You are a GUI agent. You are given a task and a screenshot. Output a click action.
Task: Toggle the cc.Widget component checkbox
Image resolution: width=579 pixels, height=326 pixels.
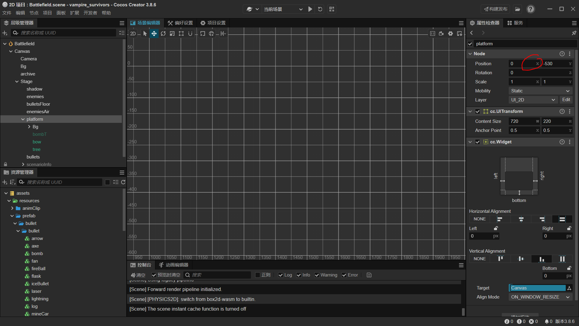[x=477, y=142]
